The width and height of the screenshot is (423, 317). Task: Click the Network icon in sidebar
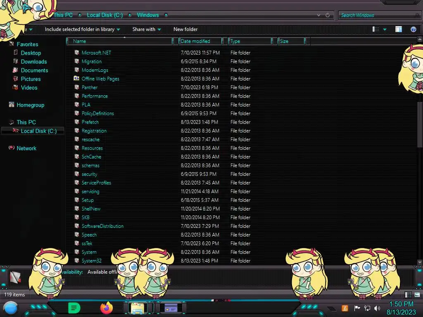pos(11,148)
